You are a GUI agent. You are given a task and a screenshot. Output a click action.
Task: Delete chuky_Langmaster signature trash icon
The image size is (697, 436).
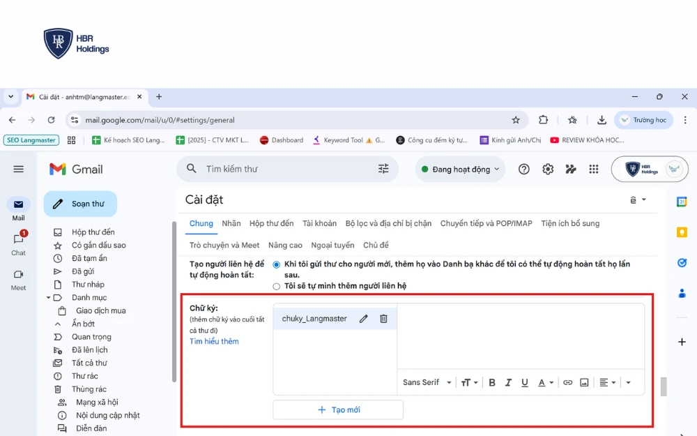383,319
